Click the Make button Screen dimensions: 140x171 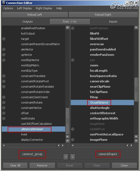pos(97,165)
